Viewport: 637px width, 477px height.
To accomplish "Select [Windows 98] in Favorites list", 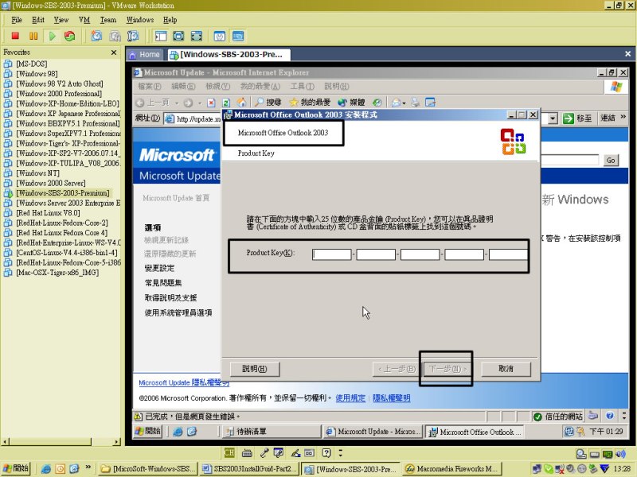I will (x=37, y=74).
